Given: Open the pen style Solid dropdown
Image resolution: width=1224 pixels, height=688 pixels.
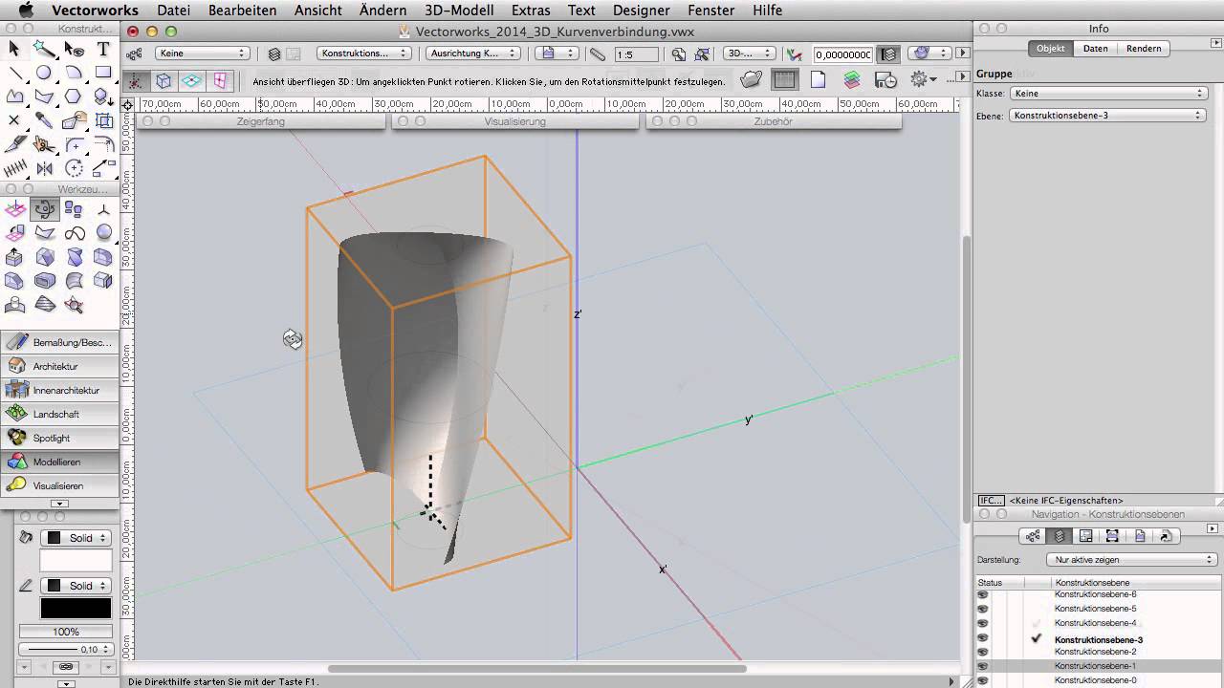Looking at the screenshot, I should coord(76,586).
